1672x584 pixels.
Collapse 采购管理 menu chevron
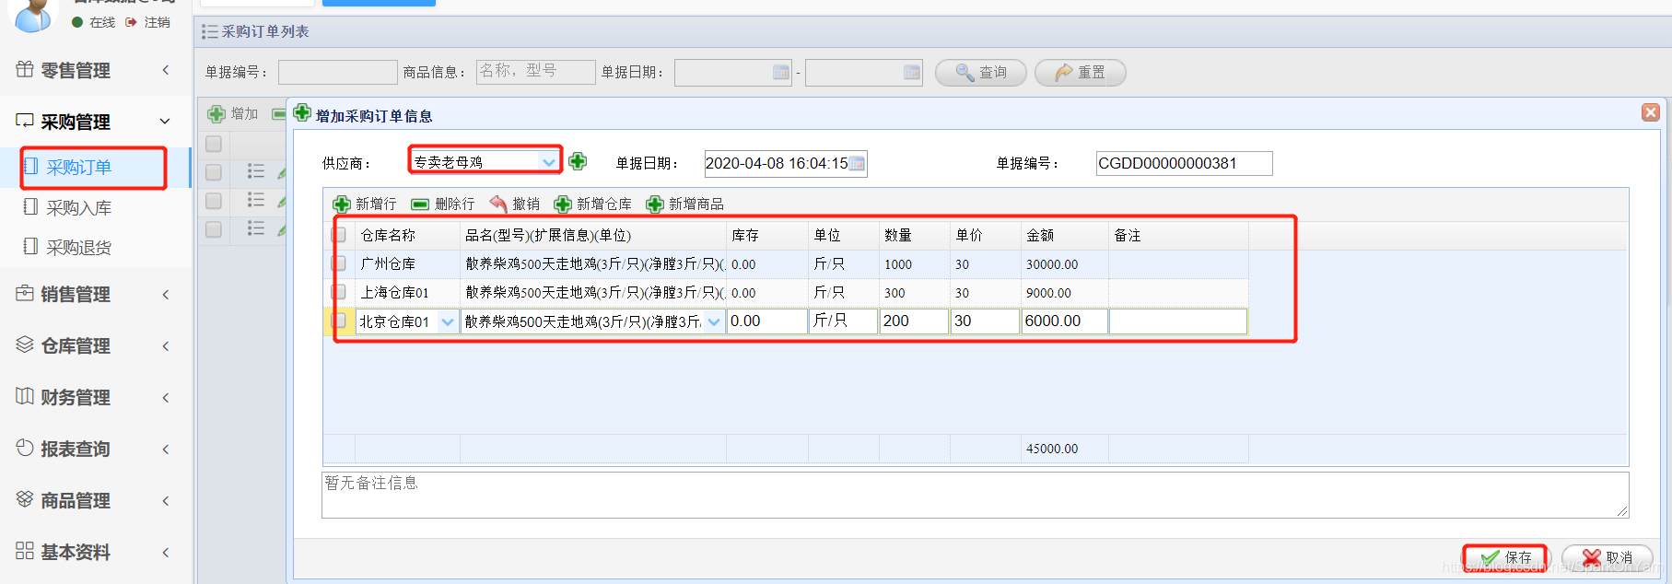(x=166, y=122)
